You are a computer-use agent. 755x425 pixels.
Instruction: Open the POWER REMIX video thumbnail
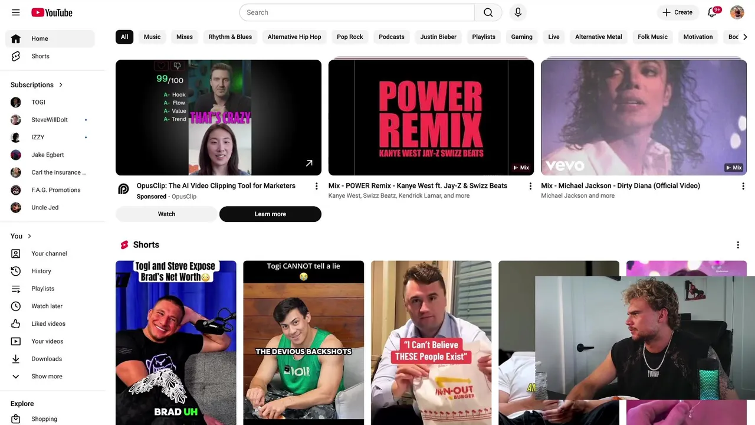(x=431, y=117)
